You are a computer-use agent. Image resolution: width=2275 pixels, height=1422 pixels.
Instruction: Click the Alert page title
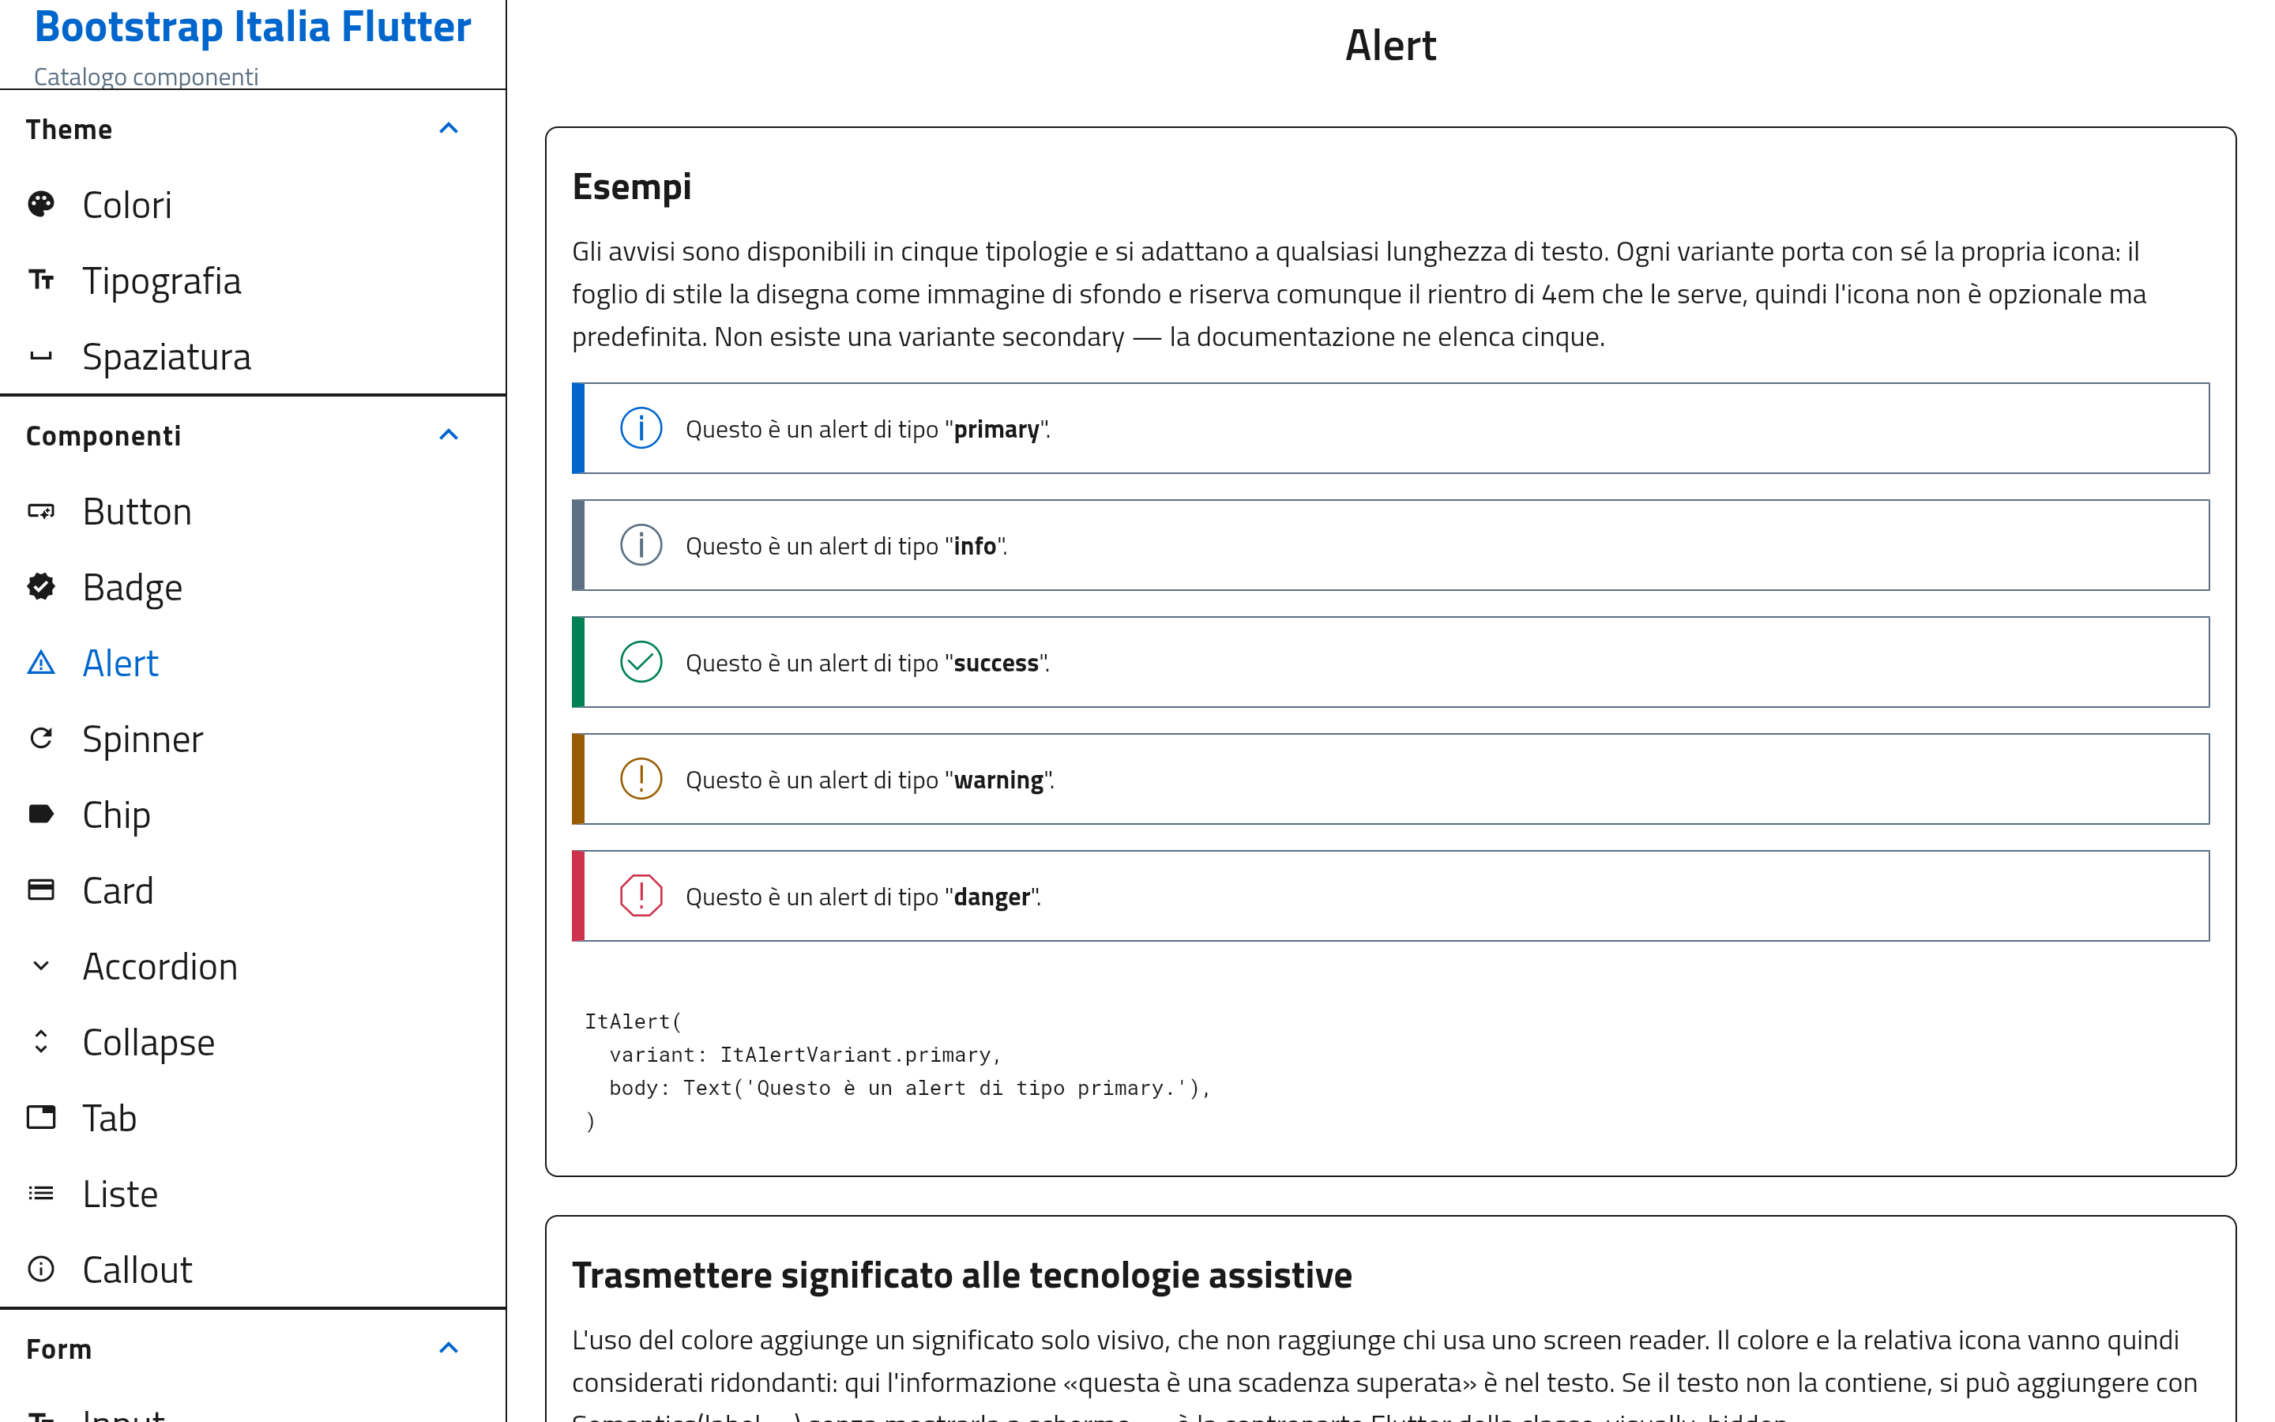1390,45
